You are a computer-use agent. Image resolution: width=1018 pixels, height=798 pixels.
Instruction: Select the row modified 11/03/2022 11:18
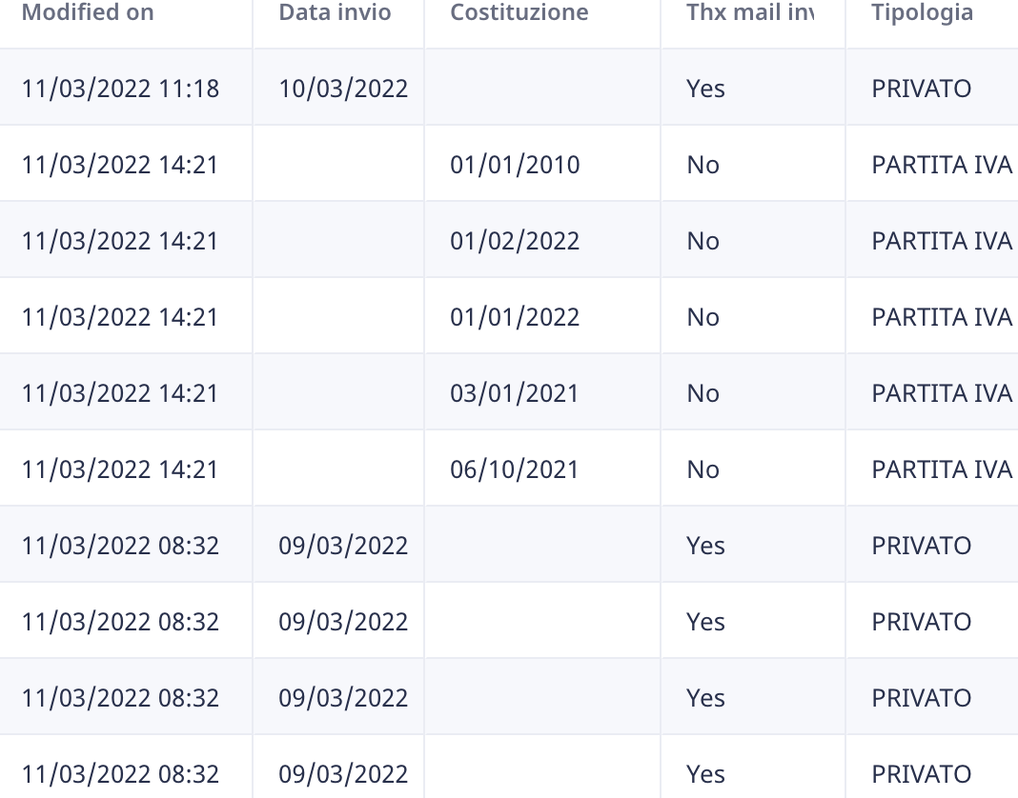[x=120, y=89]
